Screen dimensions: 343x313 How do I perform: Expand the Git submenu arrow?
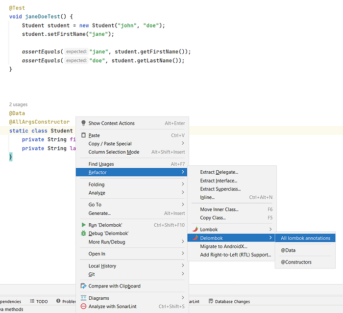coord(183,274)
